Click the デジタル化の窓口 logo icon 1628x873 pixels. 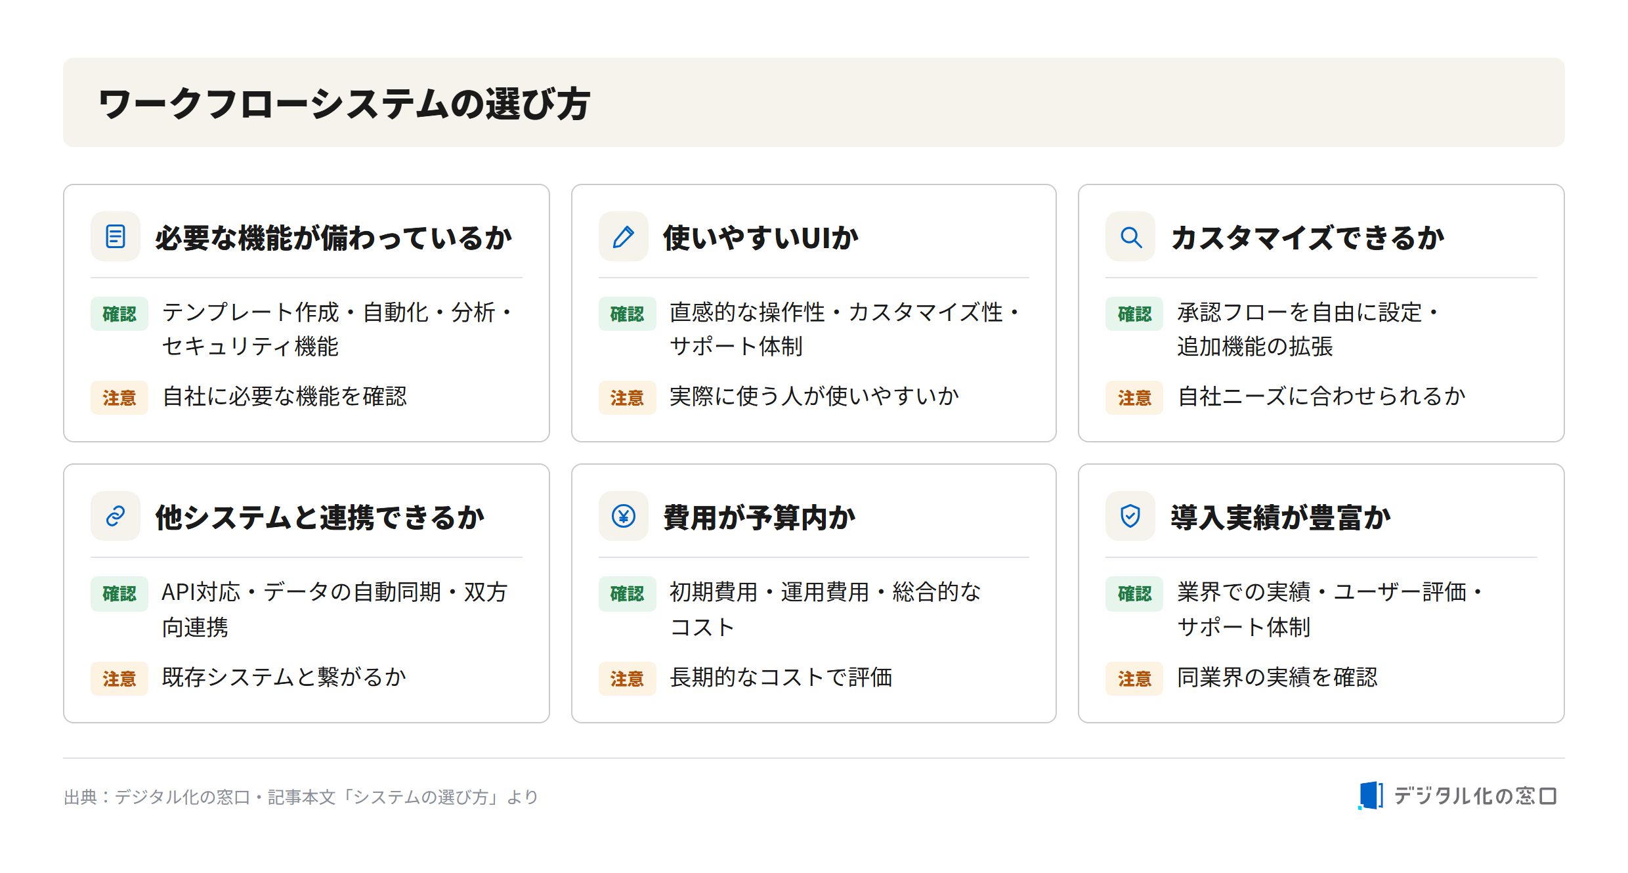point(1371,796)
